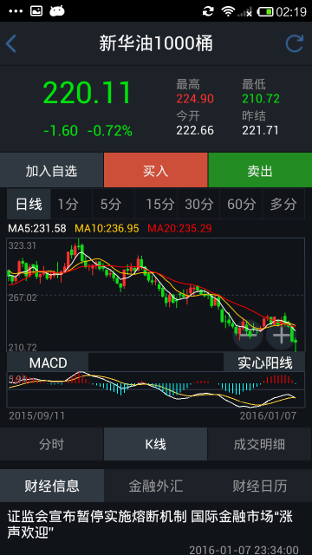312x555 pixels.
Task: Switch to 金融外汇 tab
Action: coord(156,486)
